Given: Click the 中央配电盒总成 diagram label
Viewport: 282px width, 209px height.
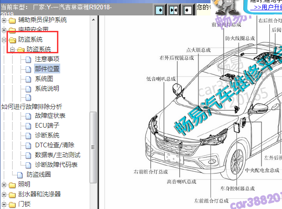Looking at the screenshot, I should (x=262, y=170).
